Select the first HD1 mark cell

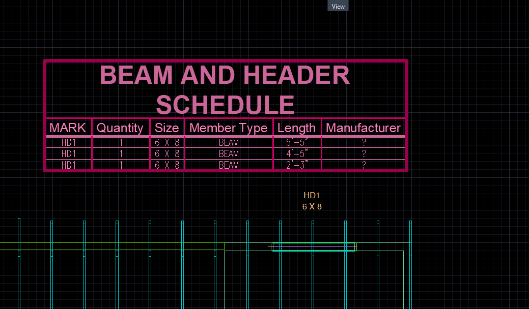(68, 142)
